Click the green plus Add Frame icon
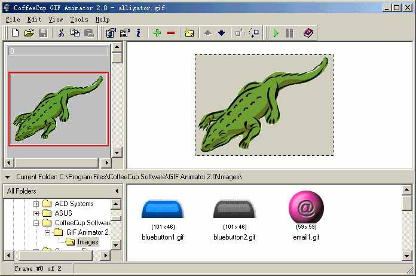 [157, 33]
